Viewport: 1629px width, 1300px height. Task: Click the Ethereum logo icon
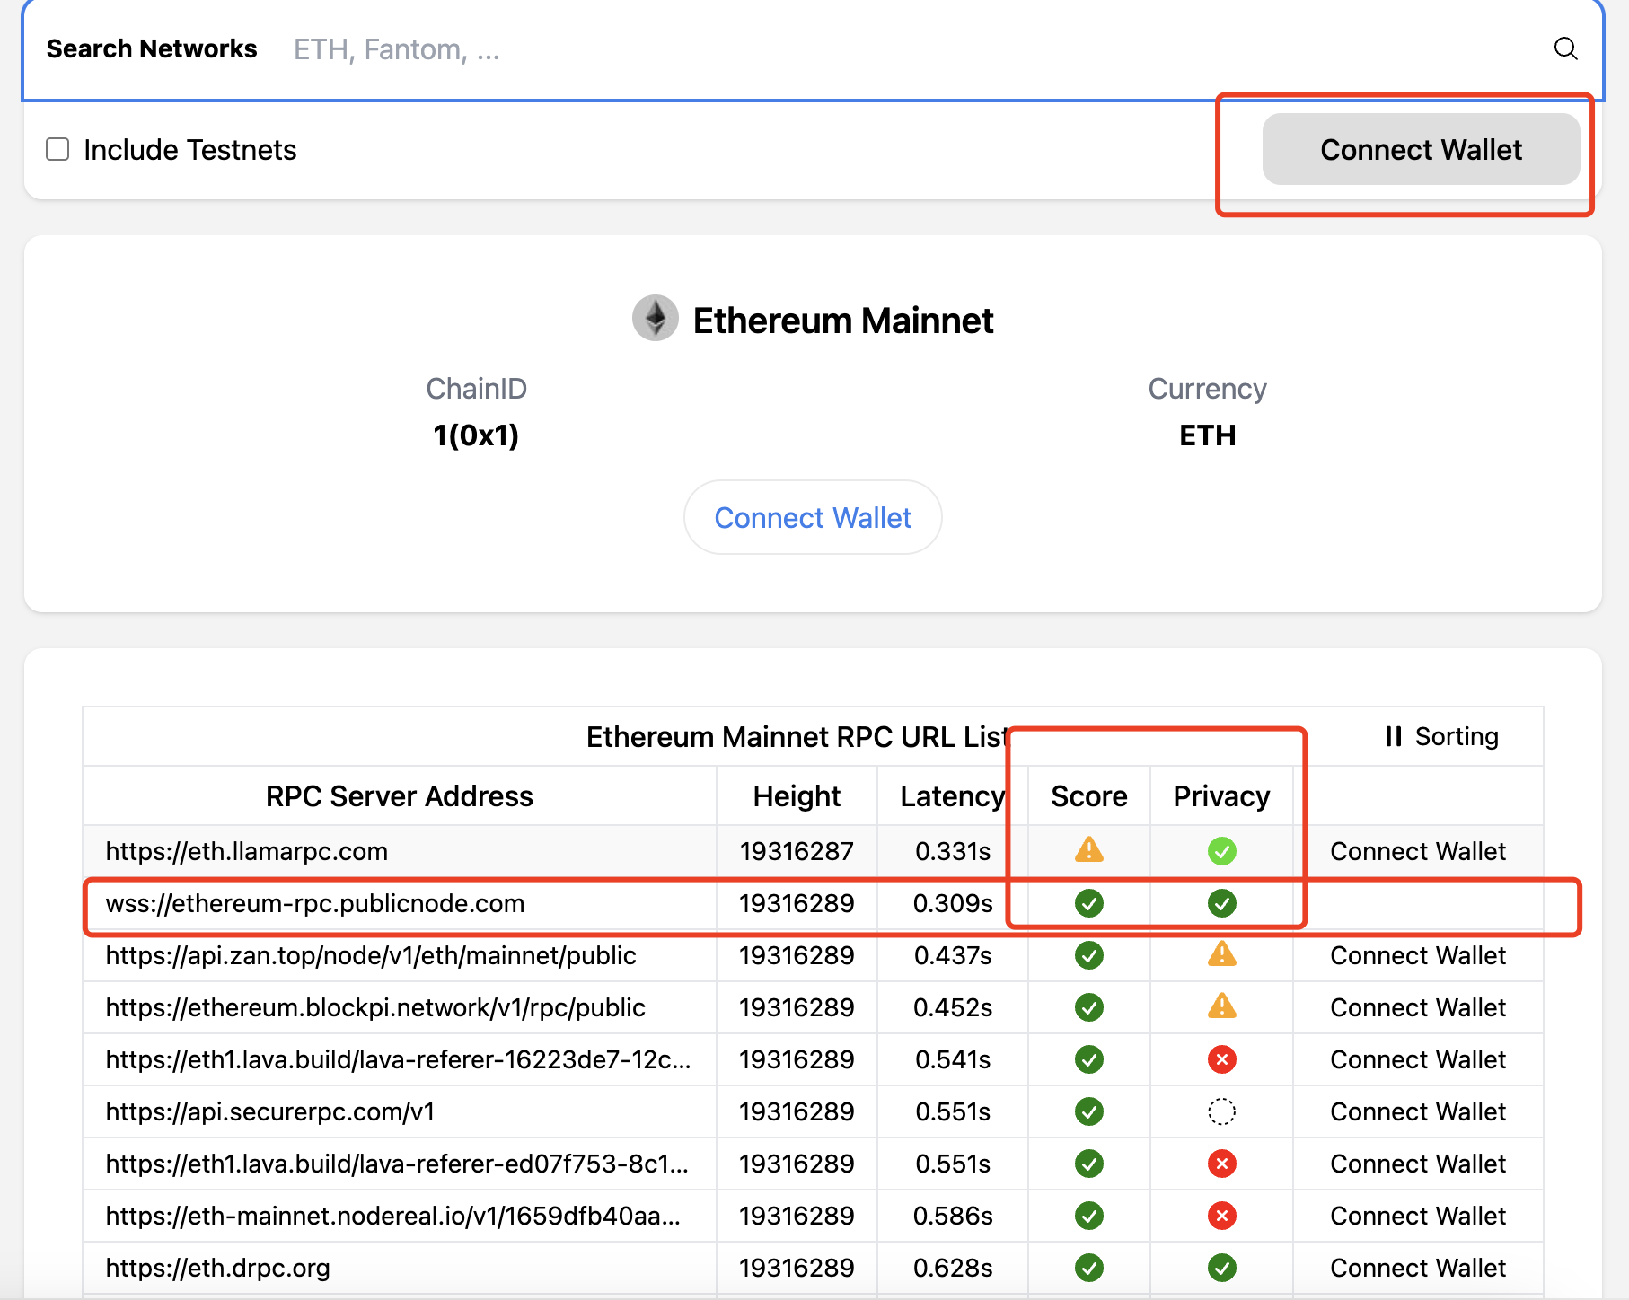(656, 318)
